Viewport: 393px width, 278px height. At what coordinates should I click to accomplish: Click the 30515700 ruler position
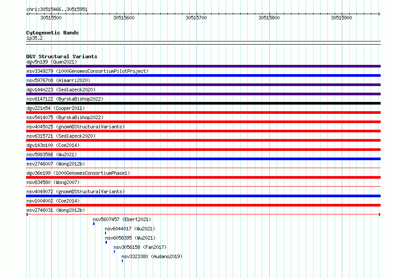point(196,18)
